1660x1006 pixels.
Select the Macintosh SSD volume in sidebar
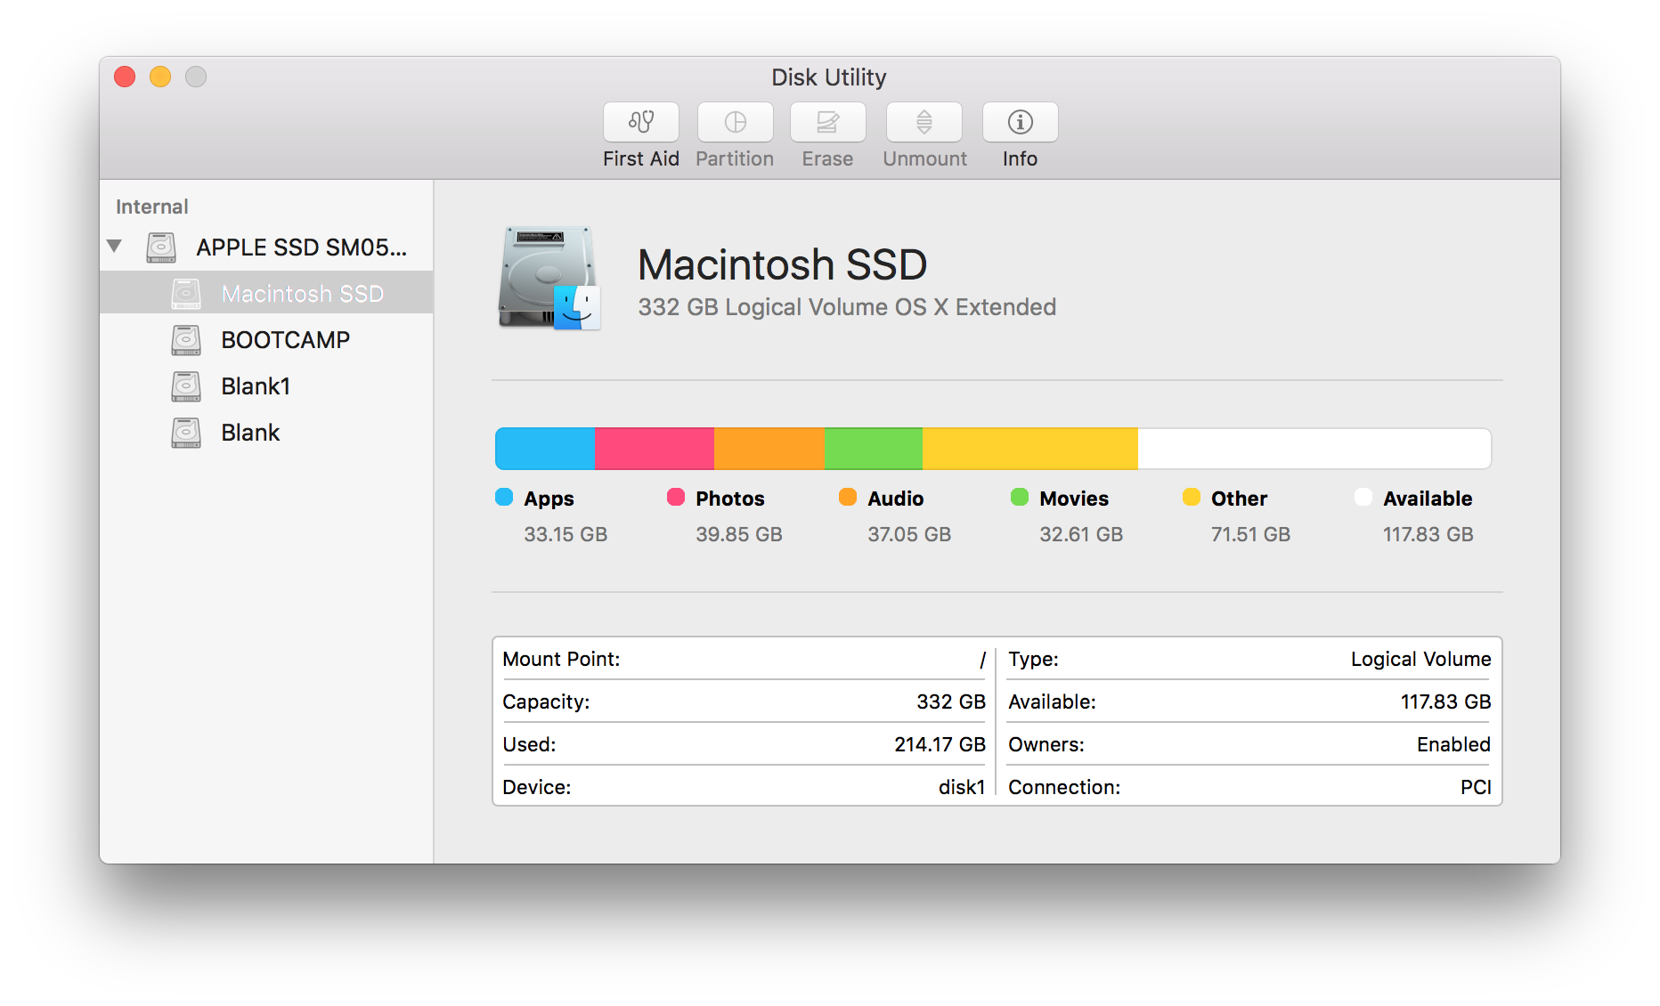tap(266, 293)
